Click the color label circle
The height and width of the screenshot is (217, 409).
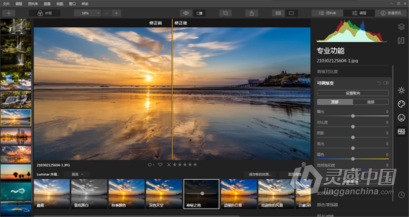[150, 165]
